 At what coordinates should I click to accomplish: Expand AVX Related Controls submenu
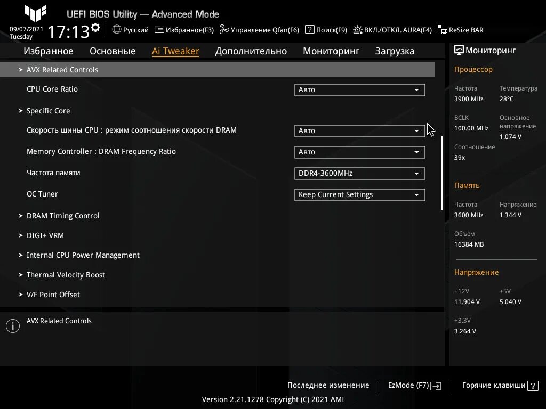pyautogui.click(x=218, y=70)
